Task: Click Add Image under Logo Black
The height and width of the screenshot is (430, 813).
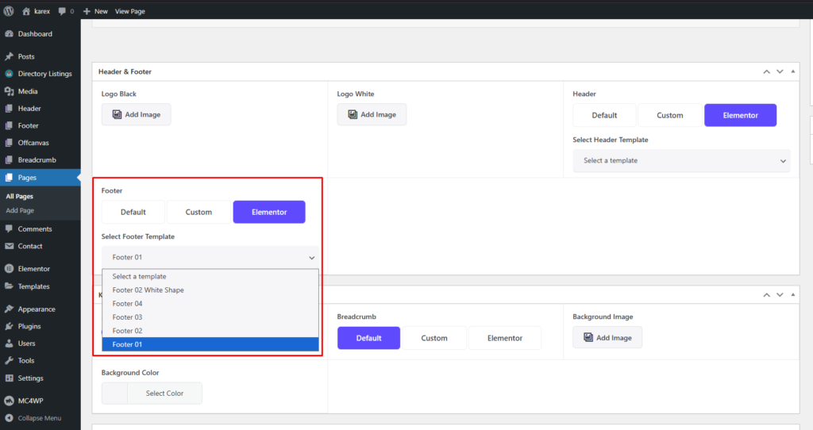Action: (136, 114)
